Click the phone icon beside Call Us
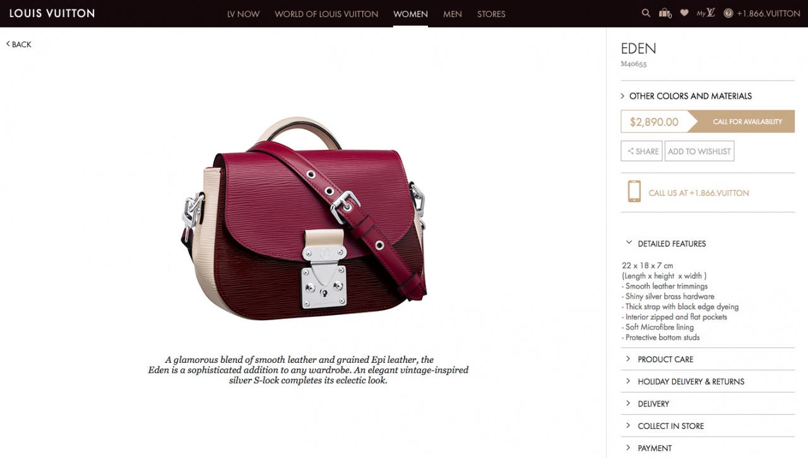This screenshot has height=458, width=808. [634, 192]
